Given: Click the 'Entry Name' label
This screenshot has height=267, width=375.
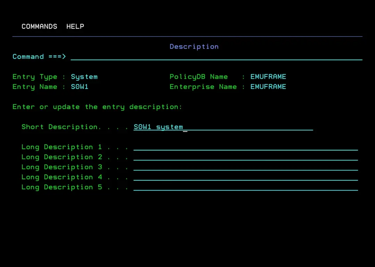Looking at the screenshot, I should click(x=35, y=87).
